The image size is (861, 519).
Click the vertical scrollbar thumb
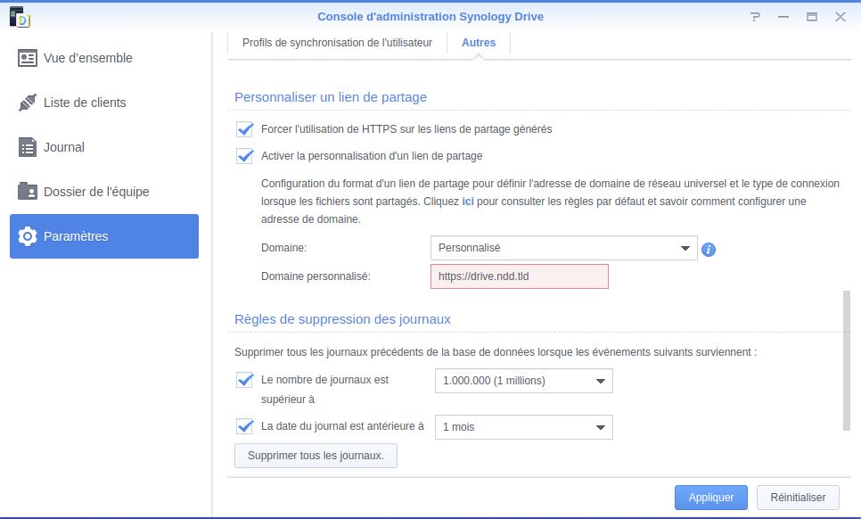(x=846, y=361)
